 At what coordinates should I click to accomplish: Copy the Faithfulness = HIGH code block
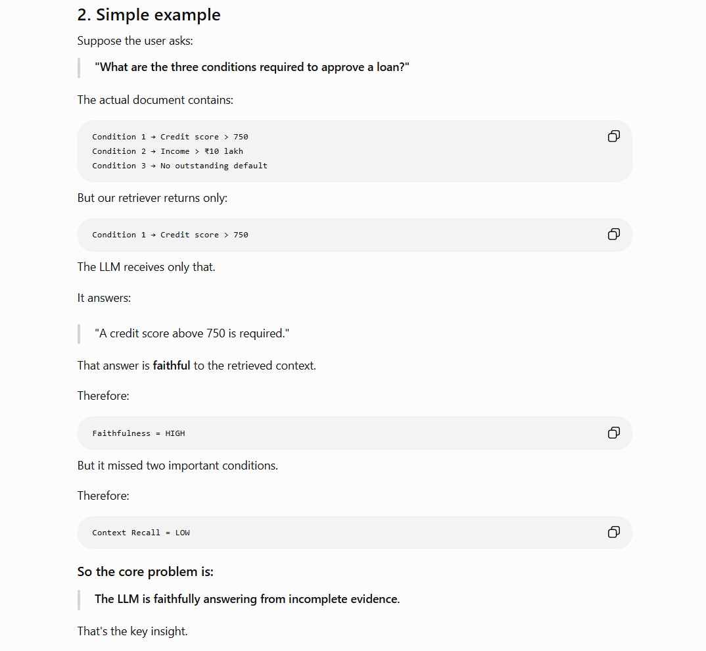tap(614, 433)
